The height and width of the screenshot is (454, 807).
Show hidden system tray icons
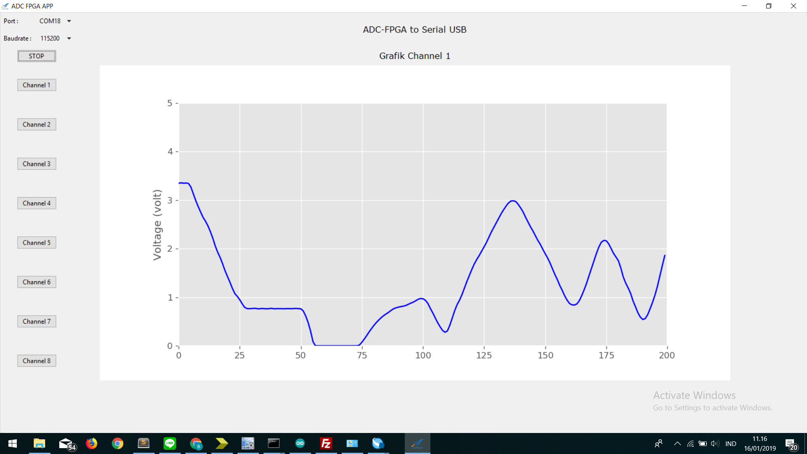point(677,443)
